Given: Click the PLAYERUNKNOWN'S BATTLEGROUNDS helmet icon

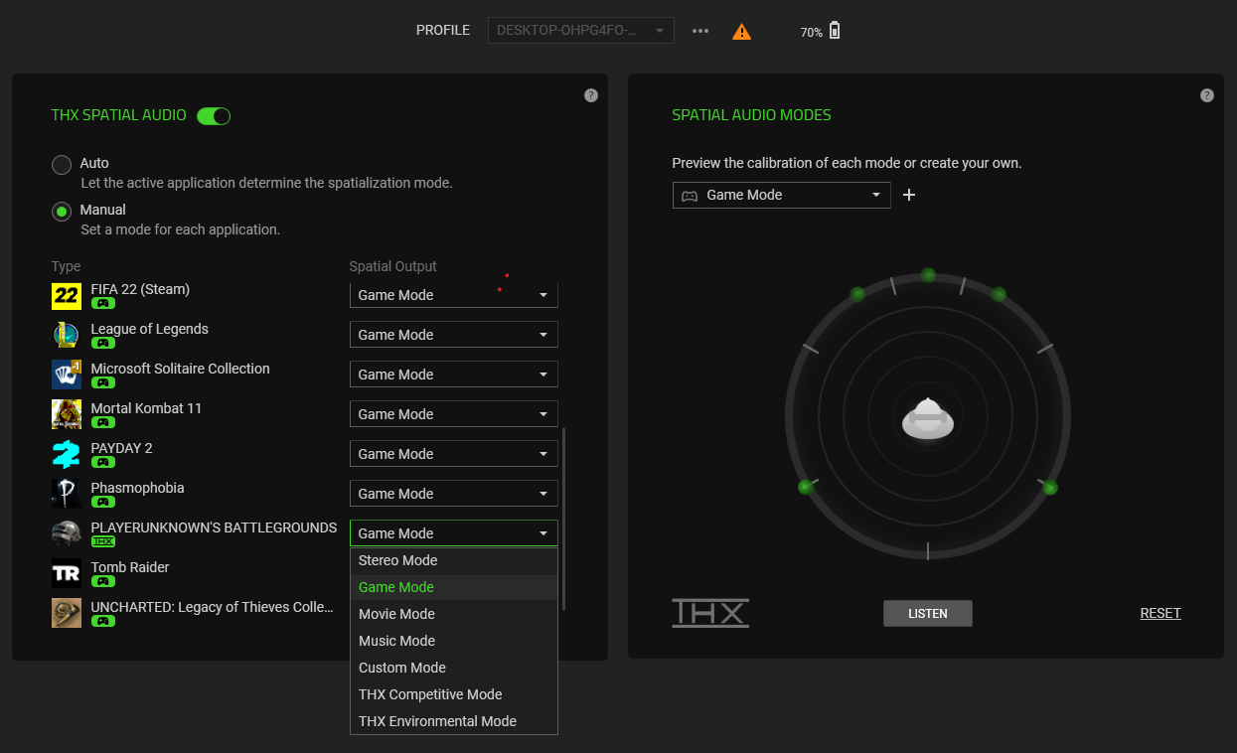Looking at the screenshot, I should point(67,533).
